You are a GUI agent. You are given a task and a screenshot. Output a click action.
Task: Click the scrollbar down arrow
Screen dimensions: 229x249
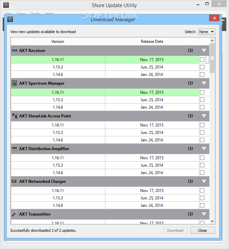[212, 221]
